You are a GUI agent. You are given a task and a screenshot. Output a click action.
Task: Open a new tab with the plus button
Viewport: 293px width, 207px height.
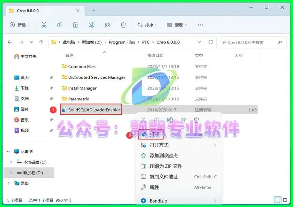pyautogui.click(x=93, y=11)
